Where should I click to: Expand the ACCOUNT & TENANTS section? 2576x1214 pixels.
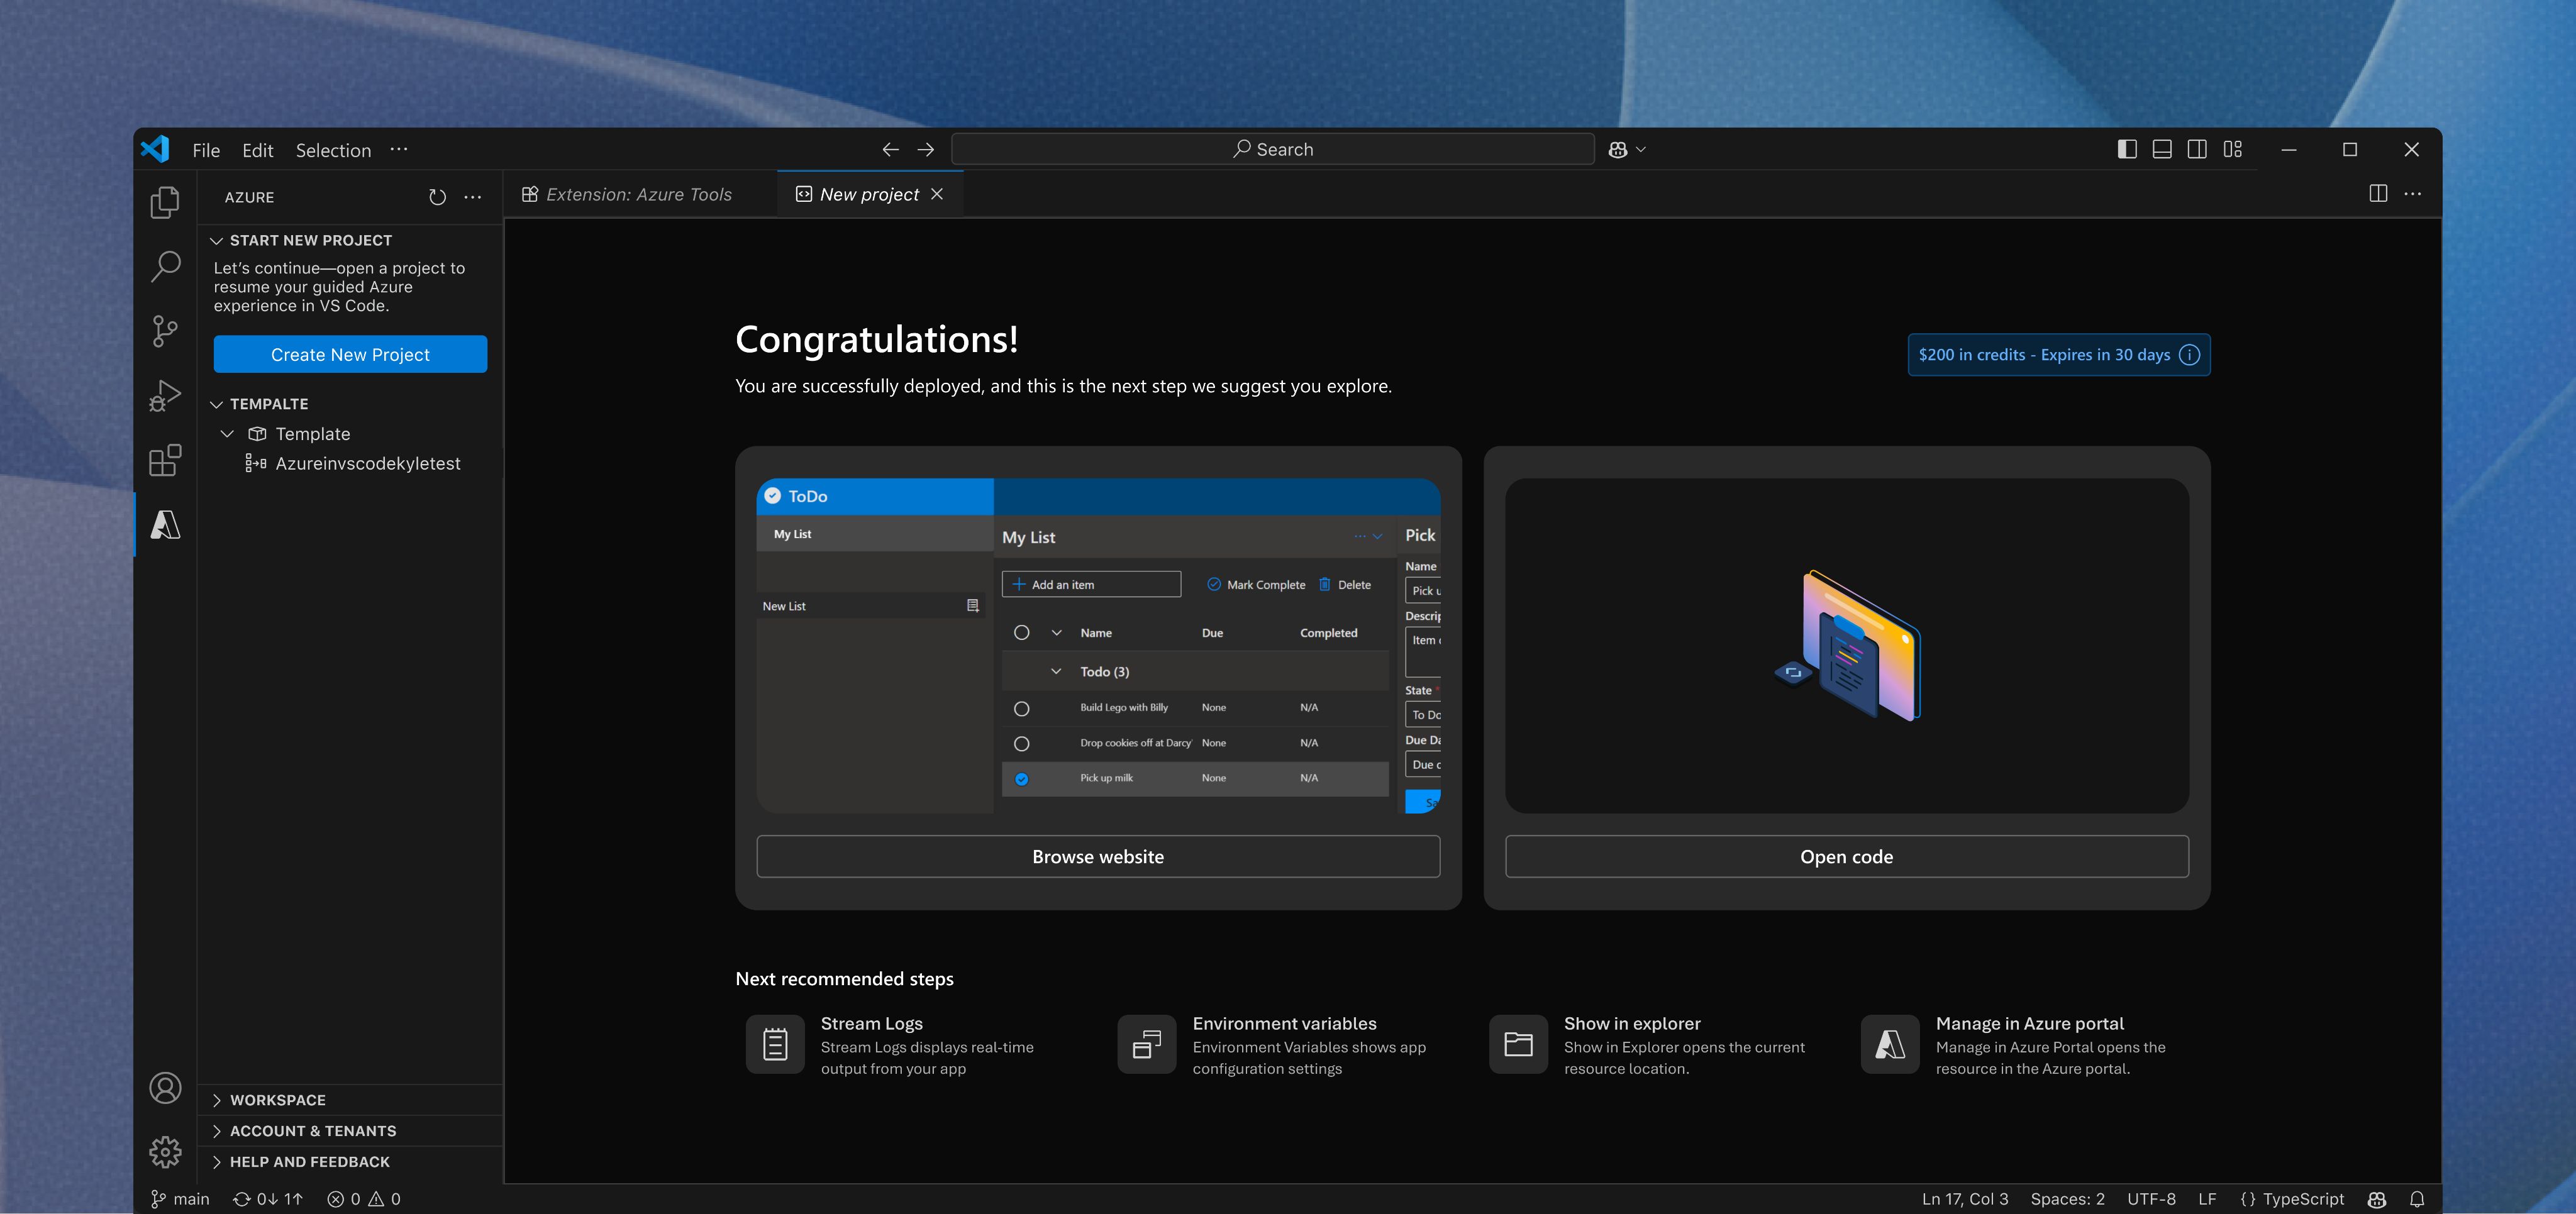[x=216, y=1131]
